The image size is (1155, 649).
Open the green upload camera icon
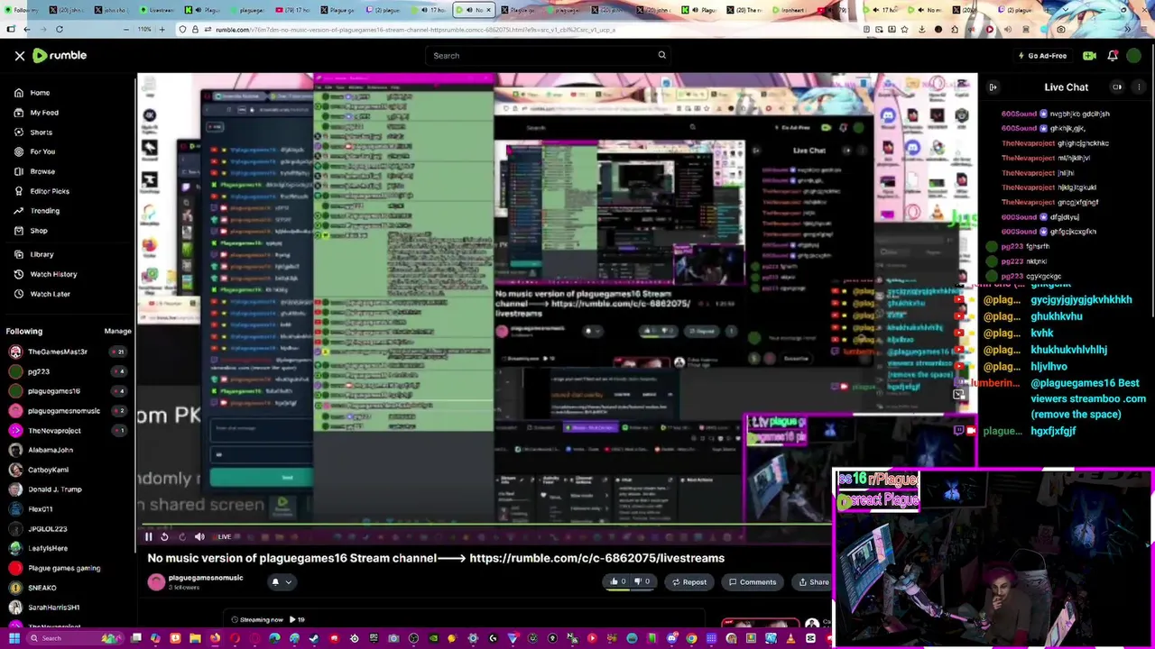[x=1089, y=56]
